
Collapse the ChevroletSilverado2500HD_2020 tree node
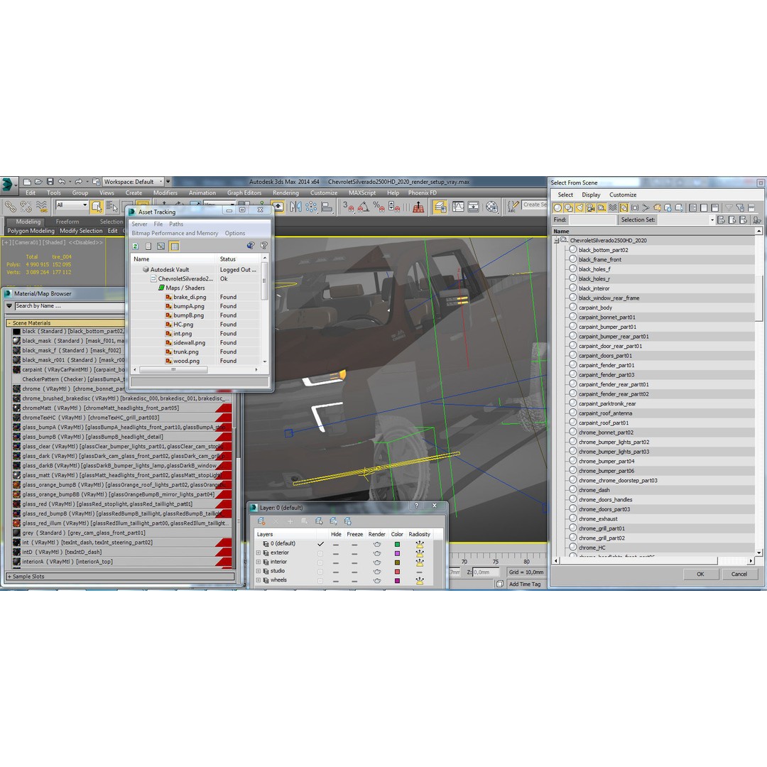(x=557, y=241)
